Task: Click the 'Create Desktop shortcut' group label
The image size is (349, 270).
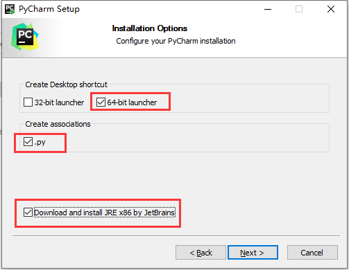Action: (66, 84)
